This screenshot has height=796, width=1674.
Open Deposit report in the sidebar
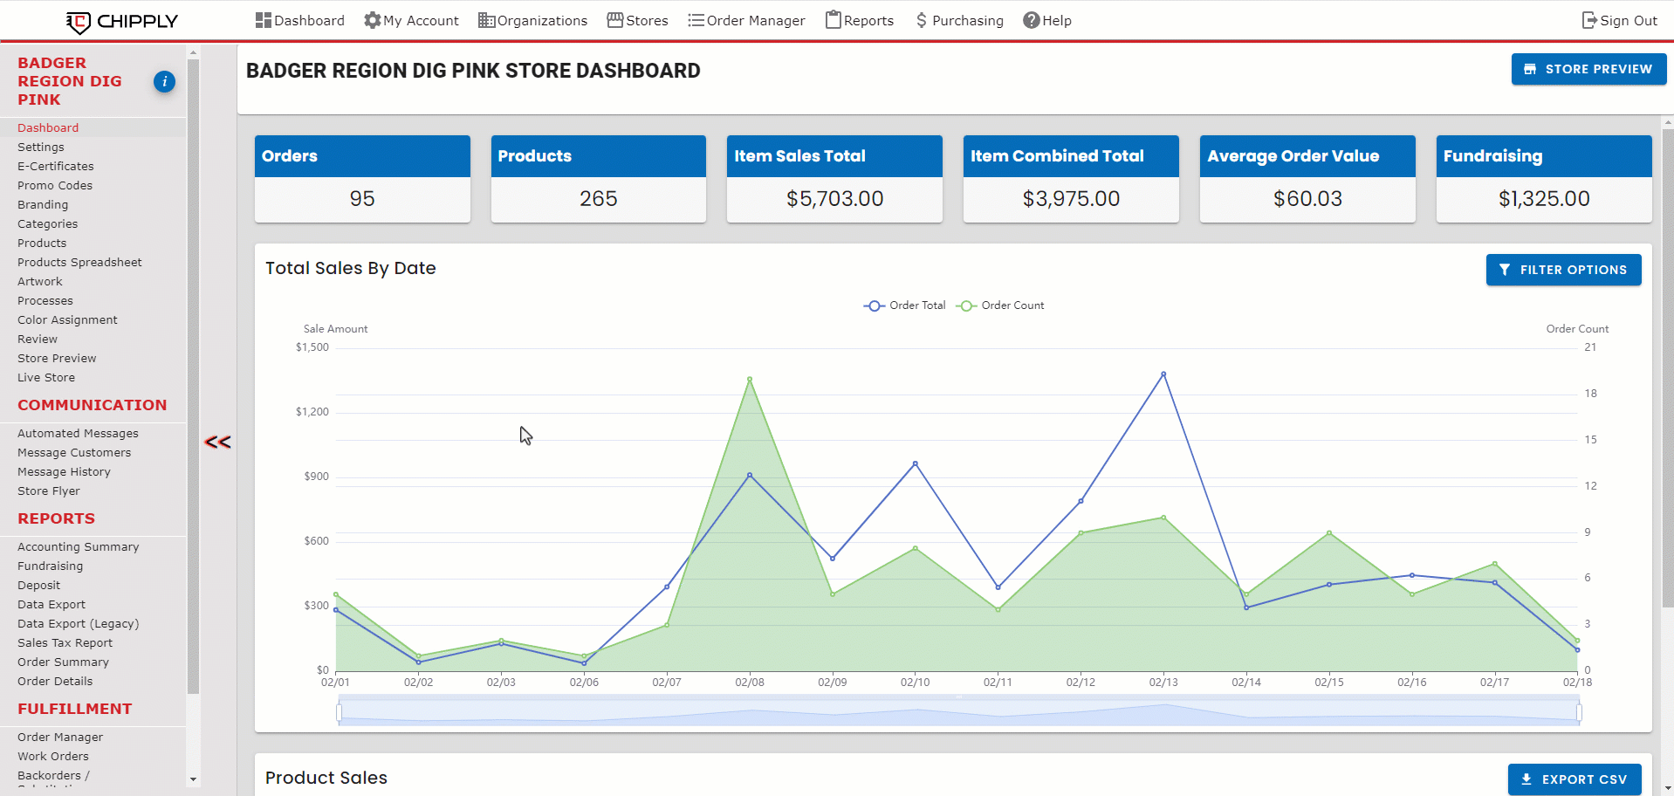point(39,585)
